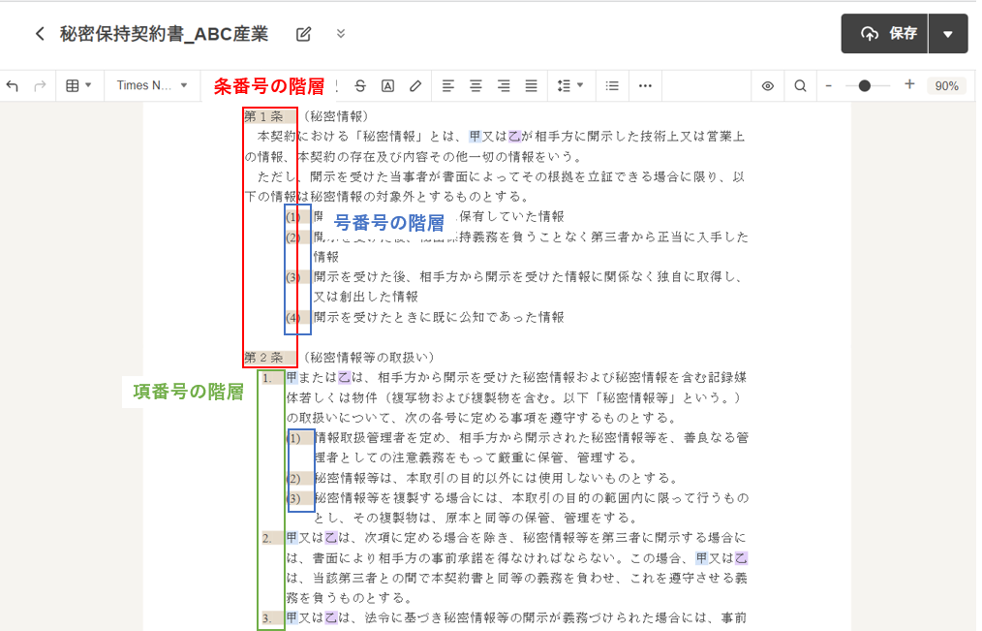The image size is (982, 631).
Task: Justify the paragraph text
Action: point(531,85)
